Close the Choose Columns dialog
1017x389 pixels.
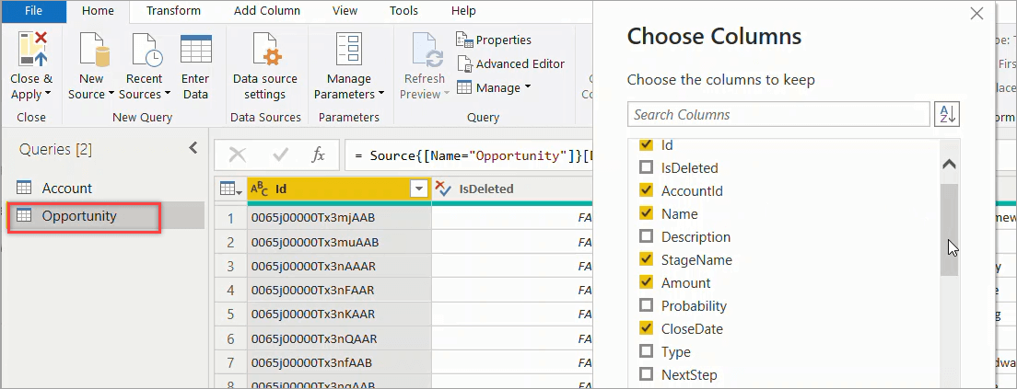(x=976, y=14)
